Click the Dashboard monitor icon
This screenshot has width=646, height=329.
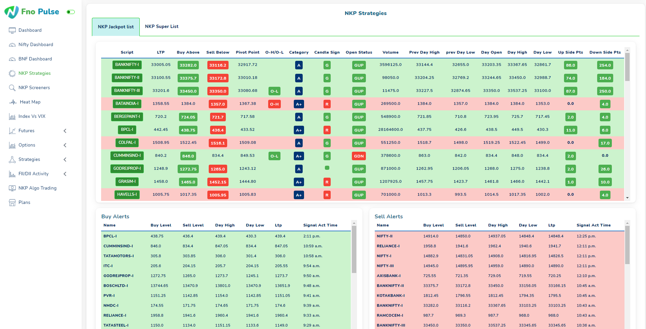click(12, 30)
